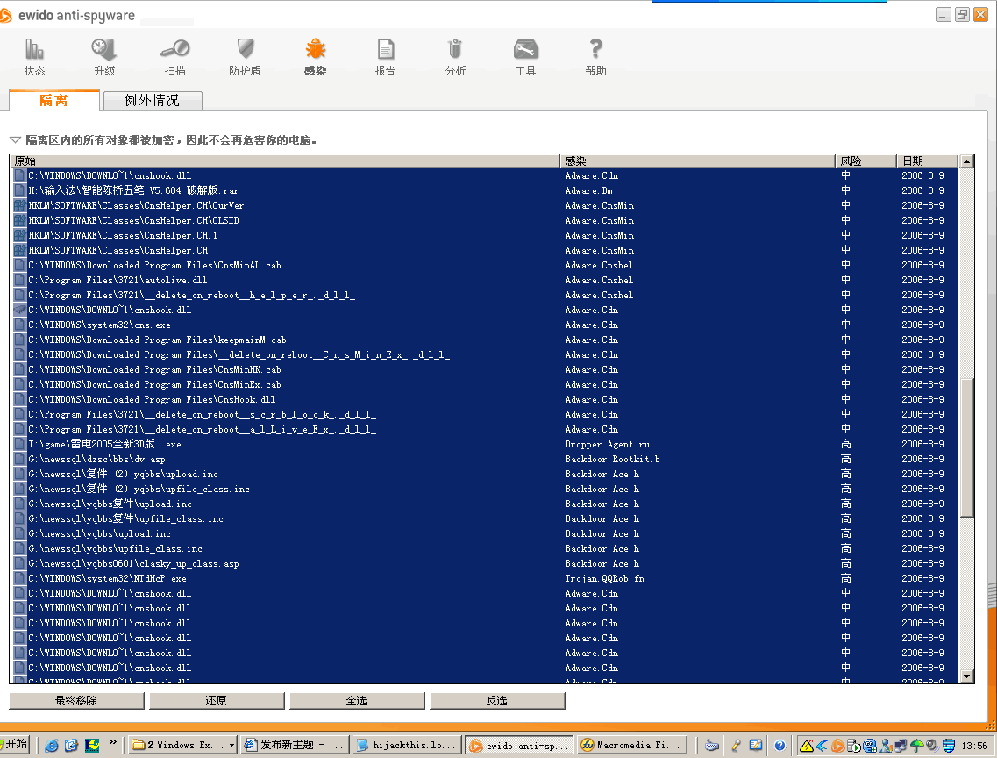
Task: Switch to the 例外情况 tab
Action: tap(152, 101)
